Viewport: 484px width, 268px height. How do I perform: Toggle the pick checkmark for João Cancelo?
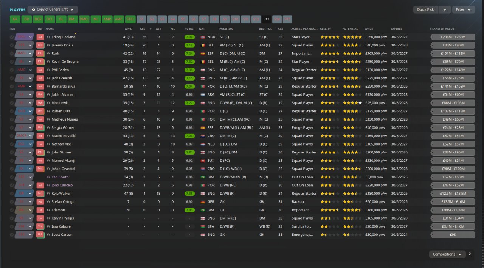tap(12, 185)
